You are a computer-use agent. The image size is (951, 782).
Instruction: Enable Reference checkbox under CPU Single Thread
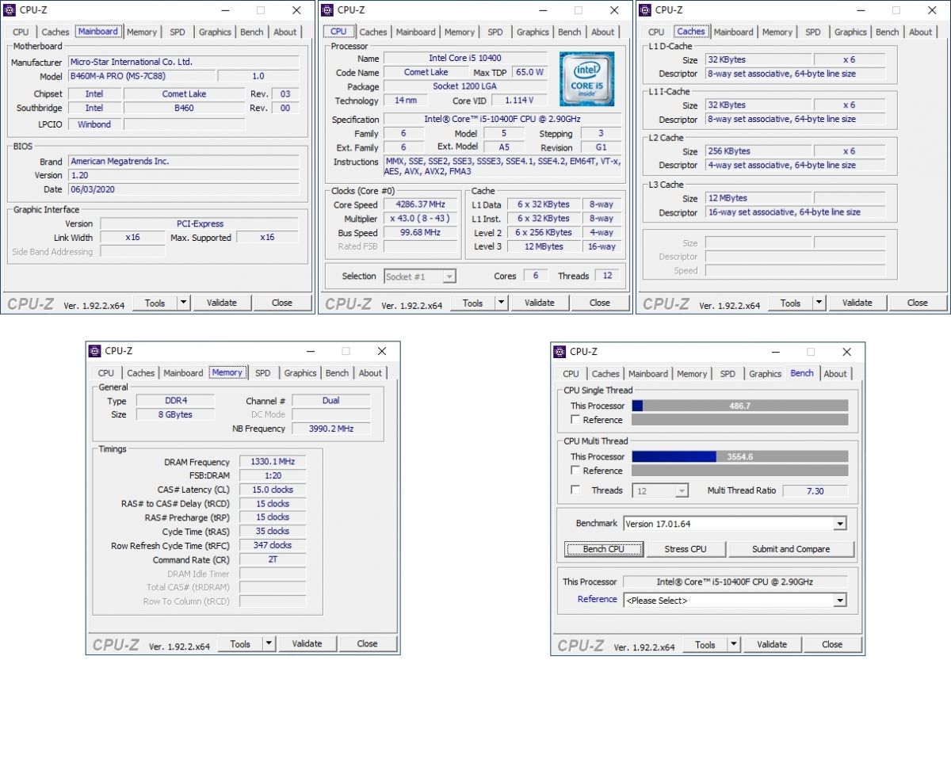(x=575, y=419)
